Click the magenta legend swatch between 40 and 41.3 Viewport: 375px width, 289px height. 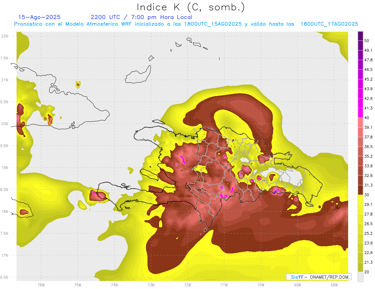pos(361,113)
